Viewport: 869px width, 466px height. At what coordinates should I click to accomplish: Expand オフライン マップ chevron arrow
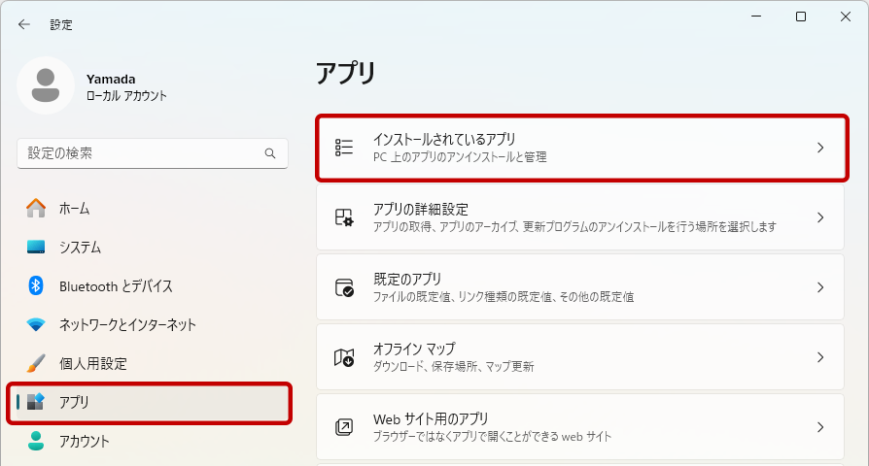click(819, 357)
